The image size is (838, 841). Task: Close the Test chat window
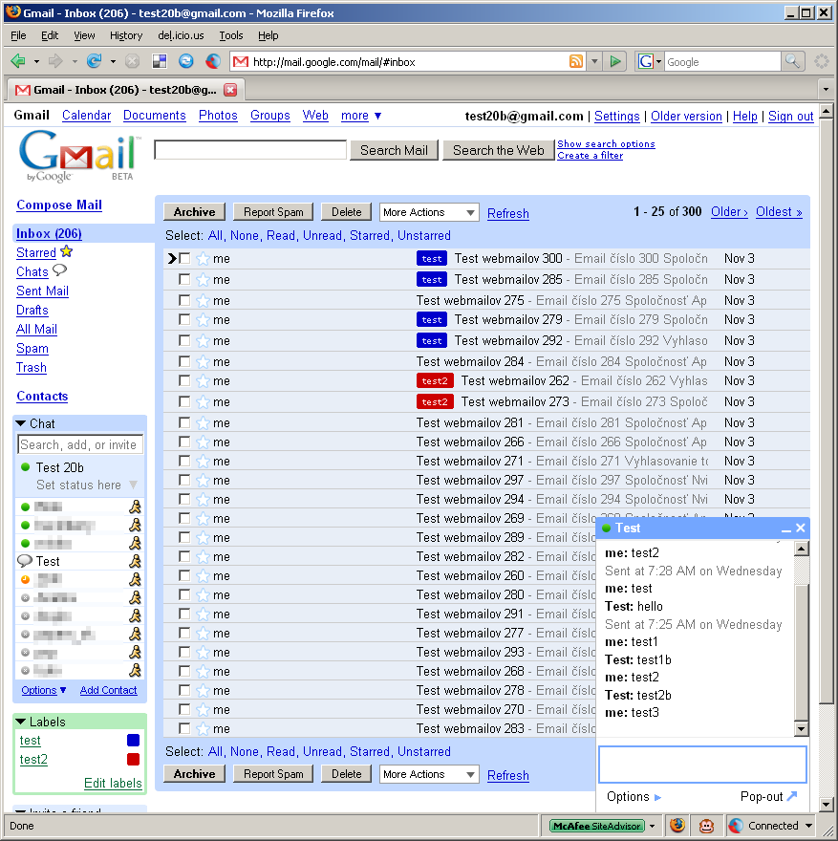click(801, 528)
